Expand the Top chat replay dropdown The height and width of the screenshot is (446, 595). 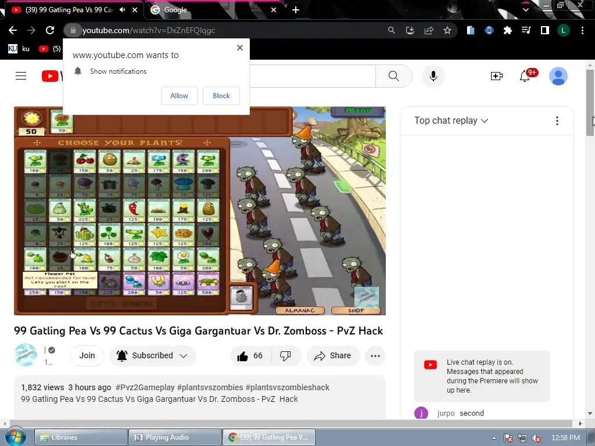point(451,121)
